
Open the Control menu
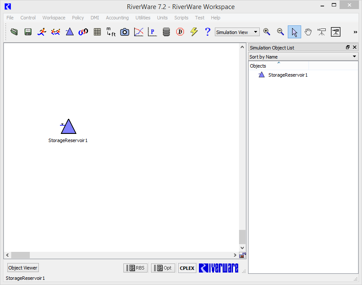pyautogui.click(x=28, y=18)
